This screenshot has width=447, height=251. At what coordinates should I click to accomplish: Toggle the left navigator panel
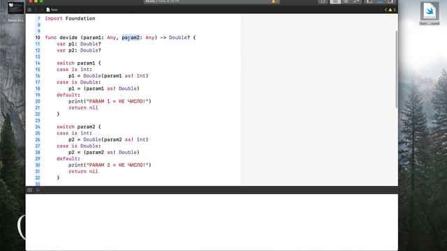tap(369, 1)
